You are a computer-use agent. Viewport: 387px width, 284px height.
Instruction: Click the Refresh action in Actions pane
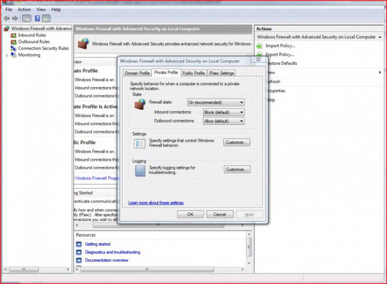click(x=274, y=81)
